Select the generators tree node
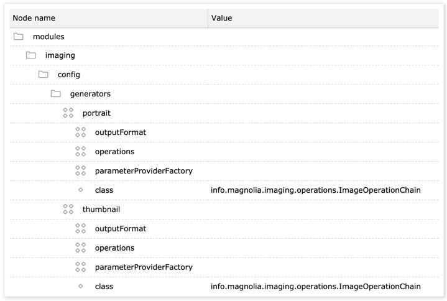Viewport: 447px width, 301px height. [x=90, y=94]
